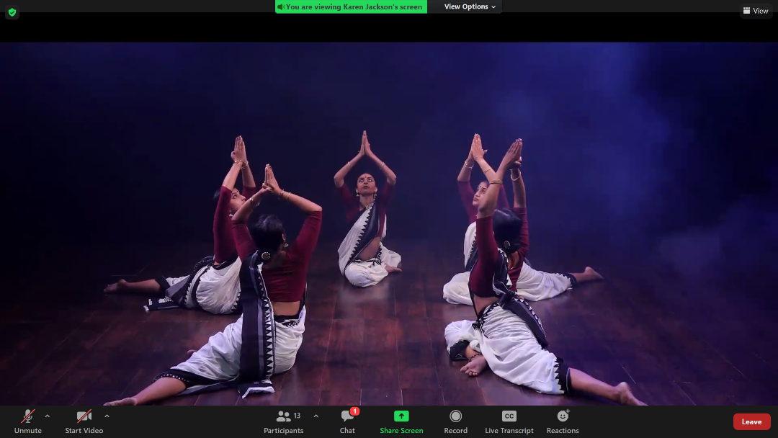Start recording with the Record button
The image size is (778, 438).
tap(455, 416)
